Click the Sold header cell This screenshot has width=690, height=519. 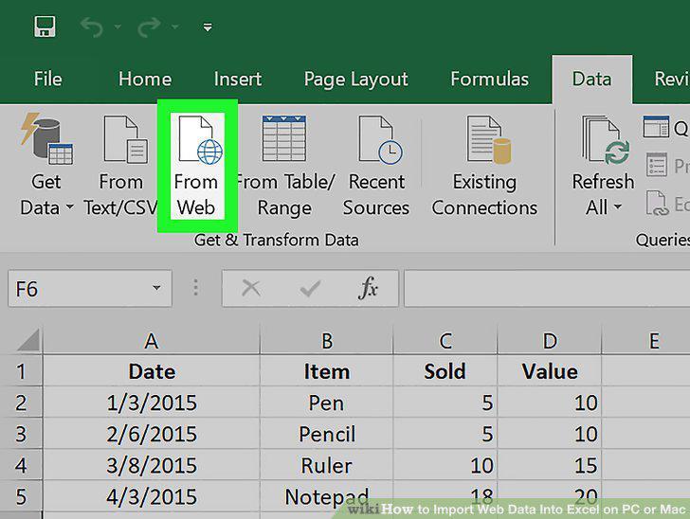pyautogui.click(x=445, y=371)
